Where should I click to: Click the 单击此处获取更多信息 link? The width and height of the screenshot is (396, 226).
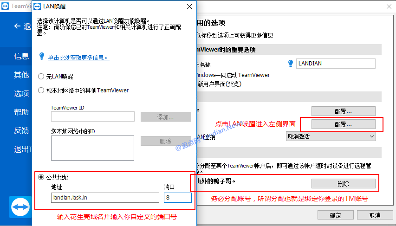78,57
